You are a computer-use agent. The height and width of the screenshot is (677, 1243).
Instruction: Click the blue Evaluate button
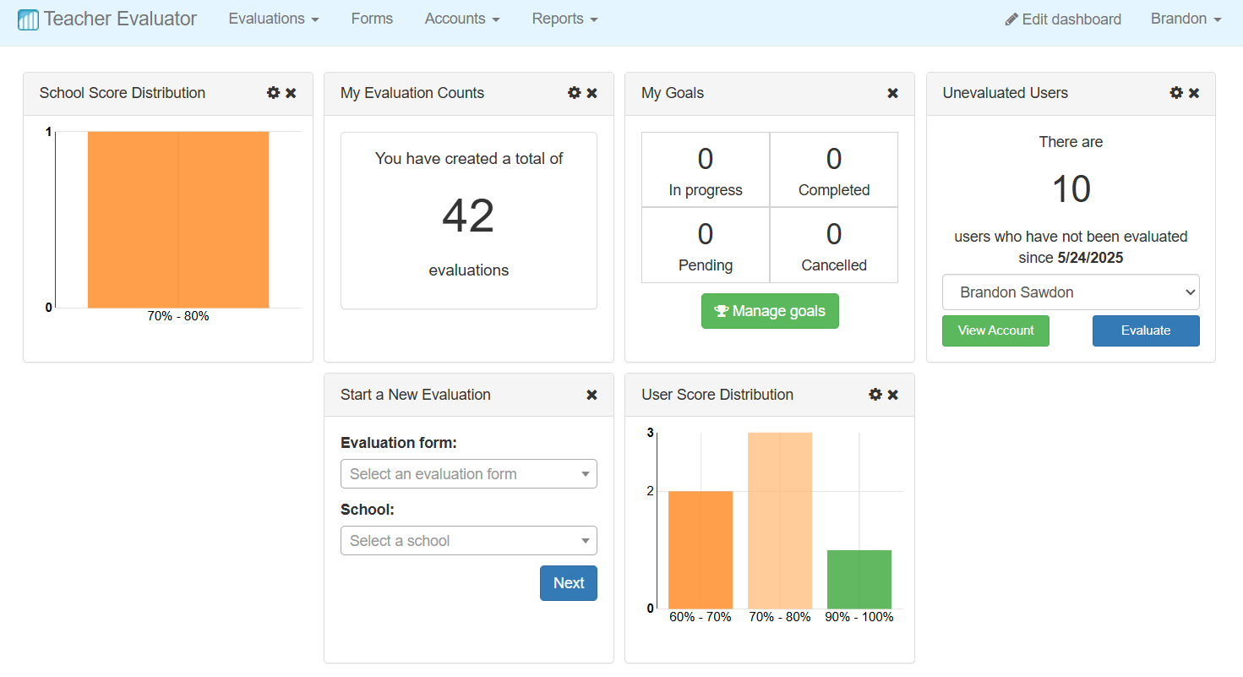[x=1146, y=330]
